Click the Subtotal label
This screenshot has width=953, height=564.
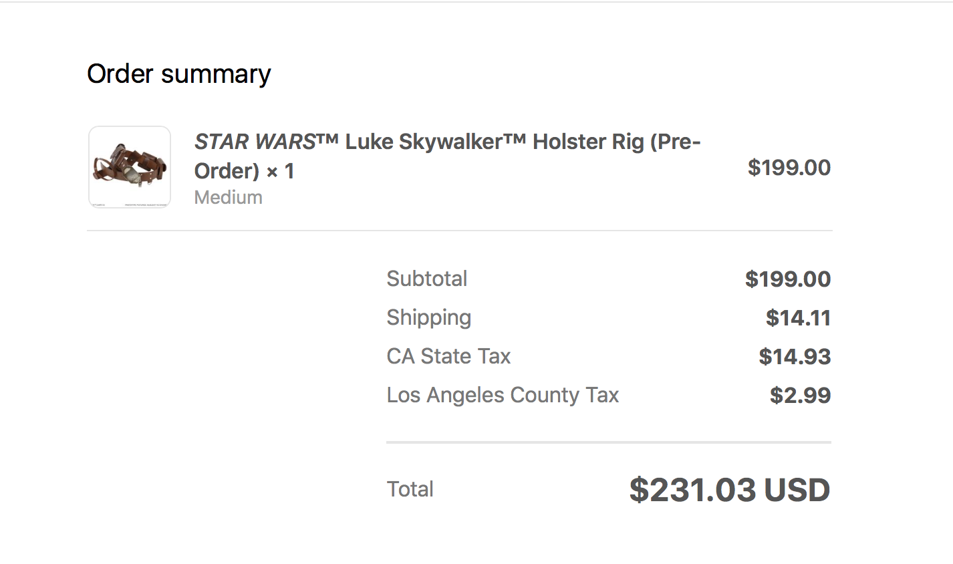[427, 279]
